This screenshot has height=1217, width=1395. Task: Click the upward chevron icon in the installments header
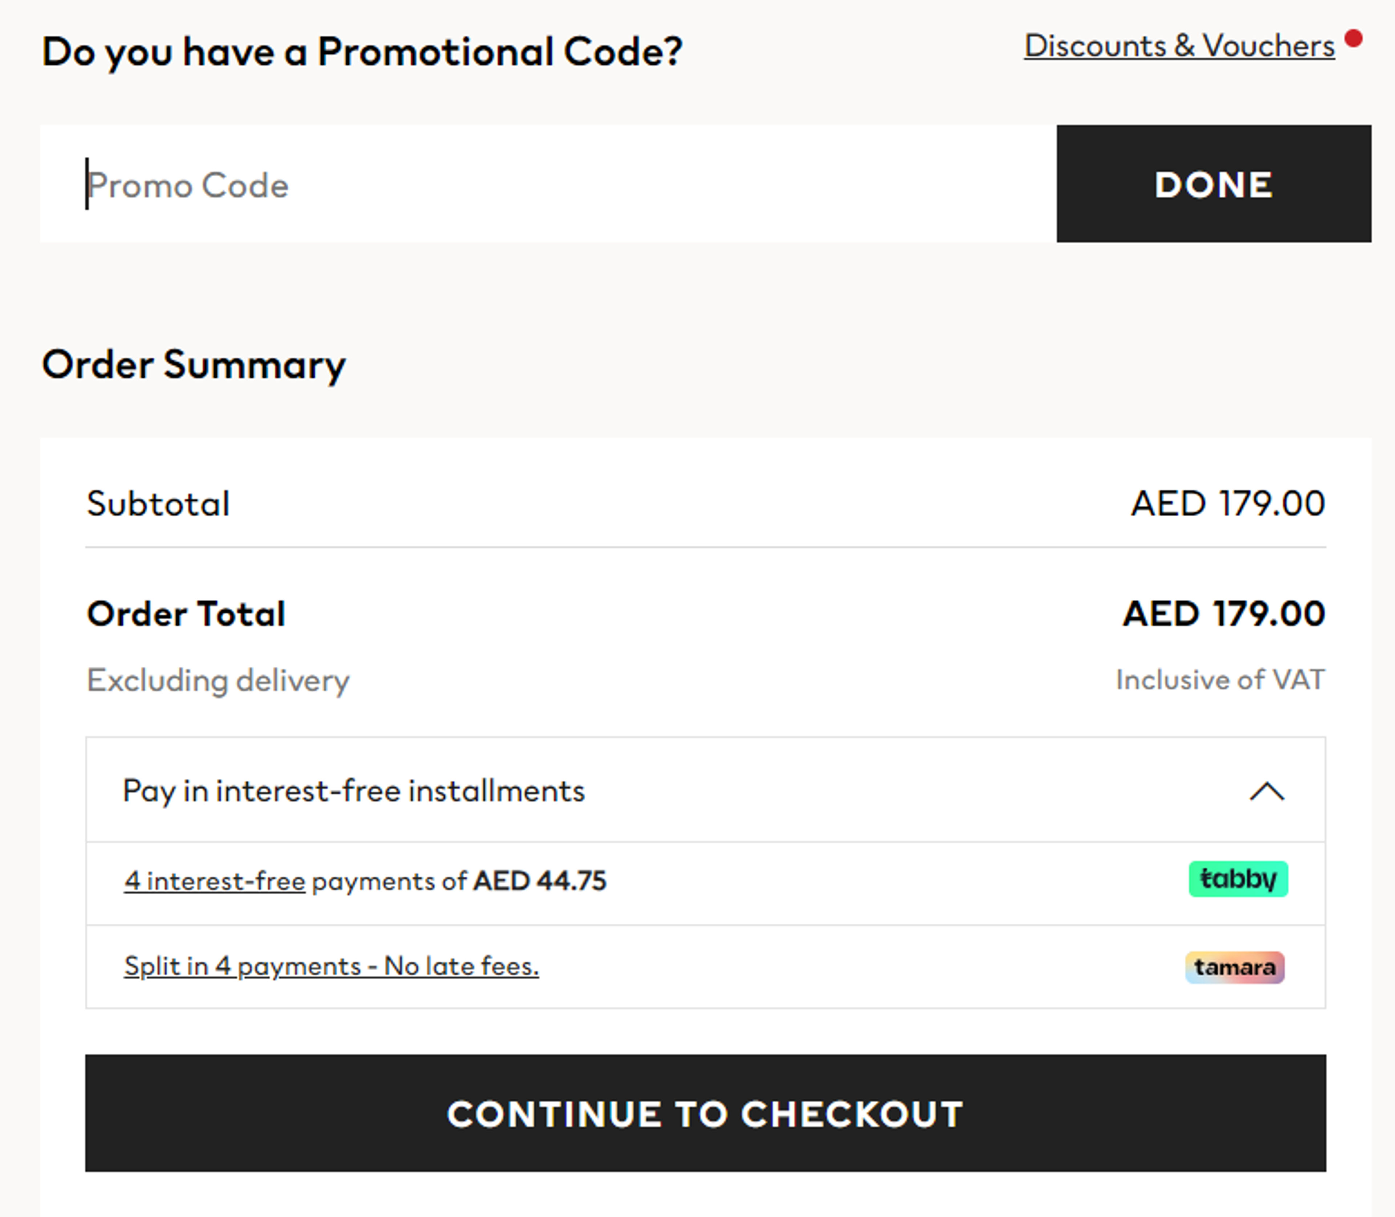(1267, 792)
